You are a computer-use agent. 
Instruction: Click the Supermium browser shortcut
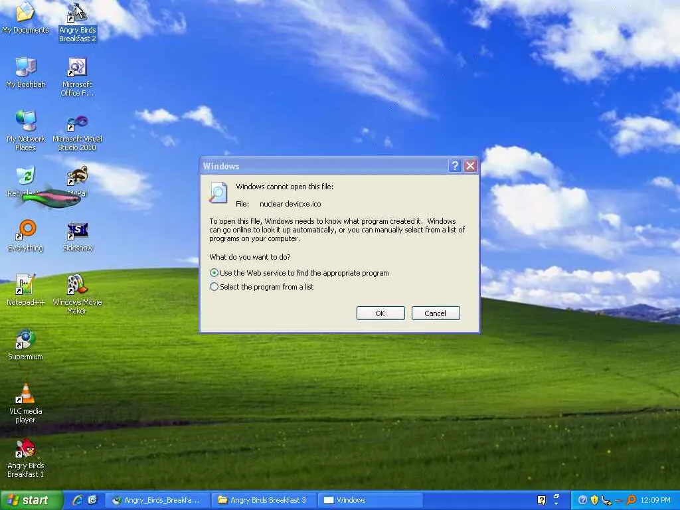click(x=25, y=345)
